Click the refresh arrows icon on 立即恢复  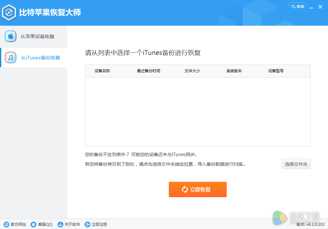point(185,189)
